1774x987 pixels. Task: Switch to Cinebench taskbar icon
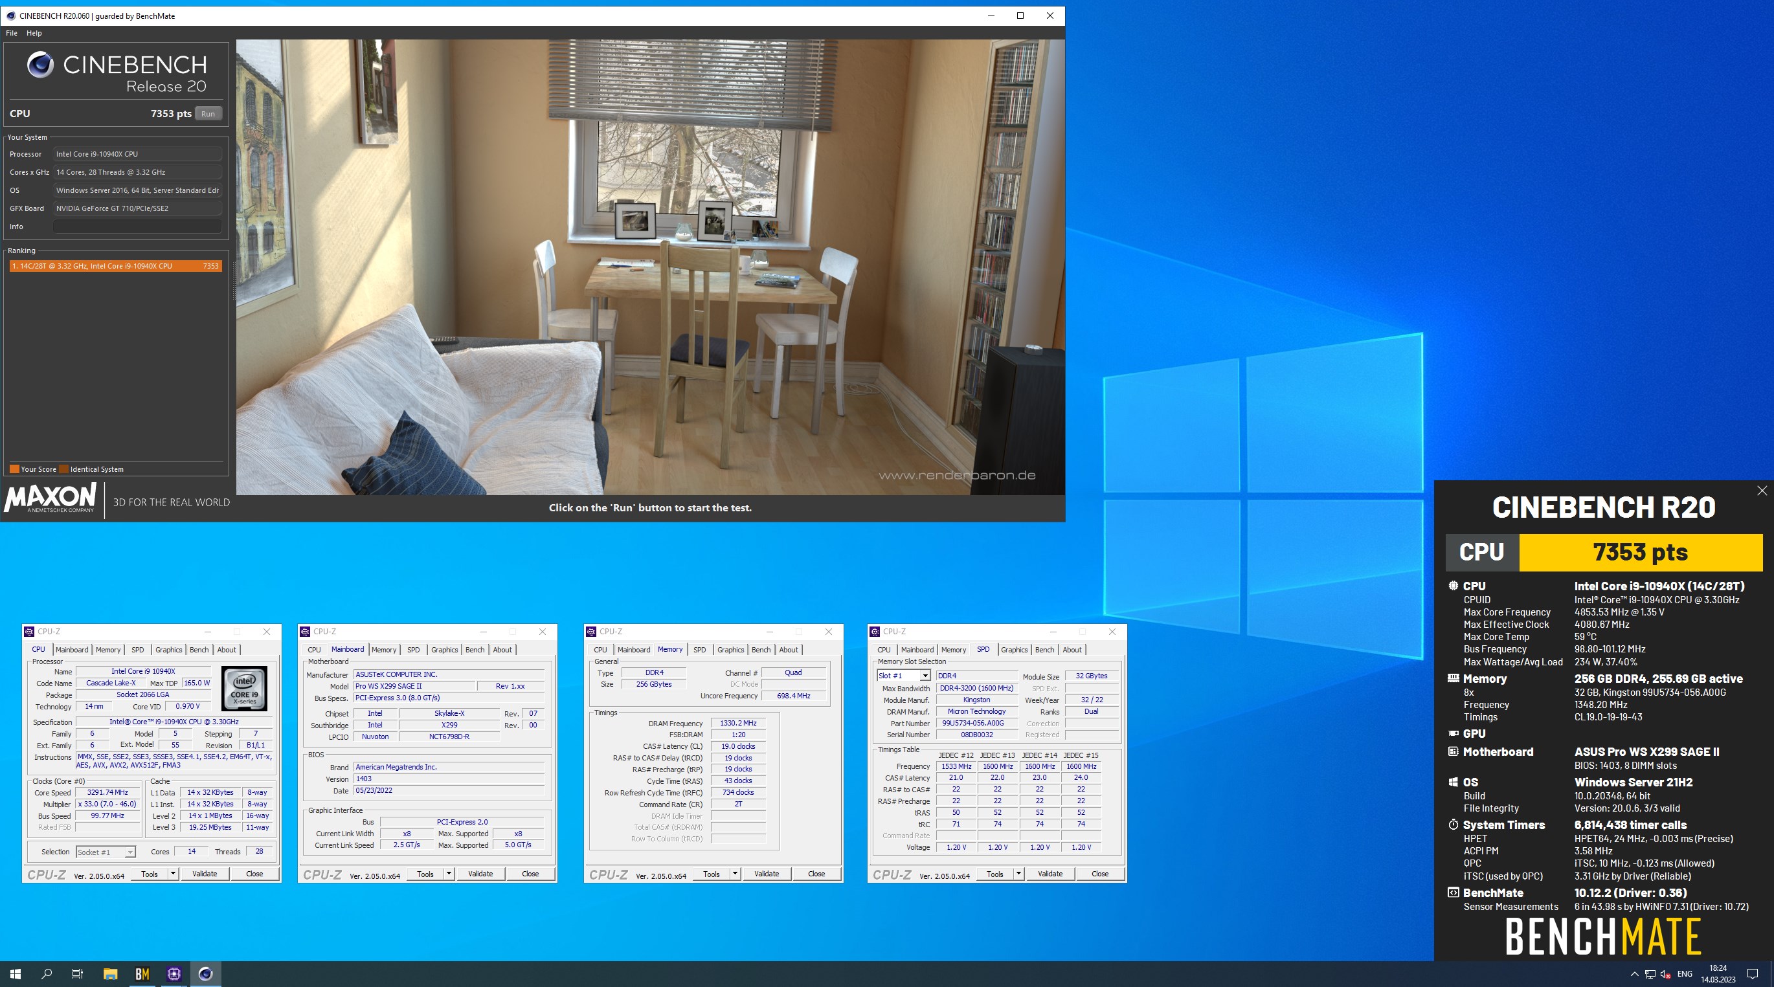(x=205, y=973)
